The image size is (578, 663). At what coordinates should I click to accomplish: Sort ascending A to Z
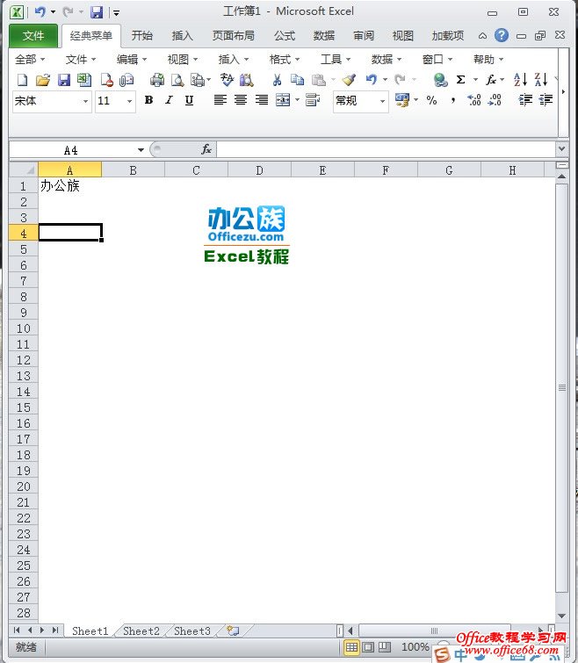(520, 80)
